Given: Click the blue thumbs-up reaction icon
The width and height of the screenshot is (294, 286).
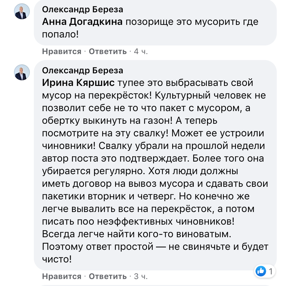Looking at the screenshot, I should [x=261, y=271].
